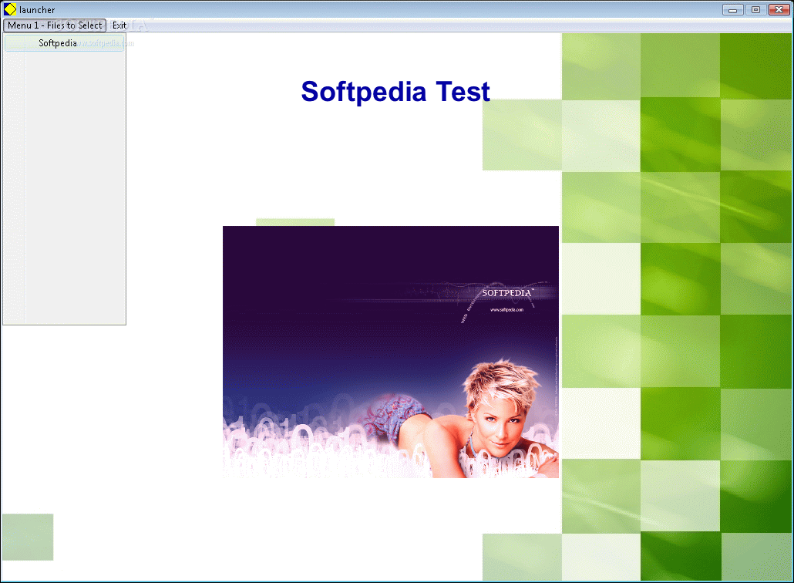This screenshot has width=794, height=583.
Task: Select Softpedia from the dropdown menu
Action: 64,43
